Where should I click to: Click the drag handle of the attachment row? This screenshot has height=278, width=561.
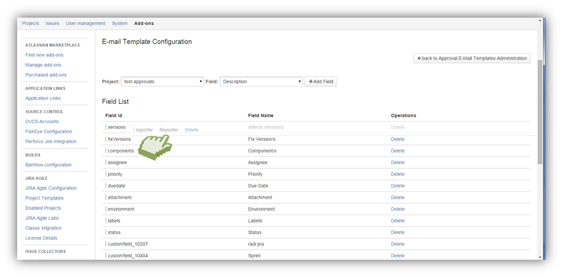pyautogui.click(x=106, y=197)
